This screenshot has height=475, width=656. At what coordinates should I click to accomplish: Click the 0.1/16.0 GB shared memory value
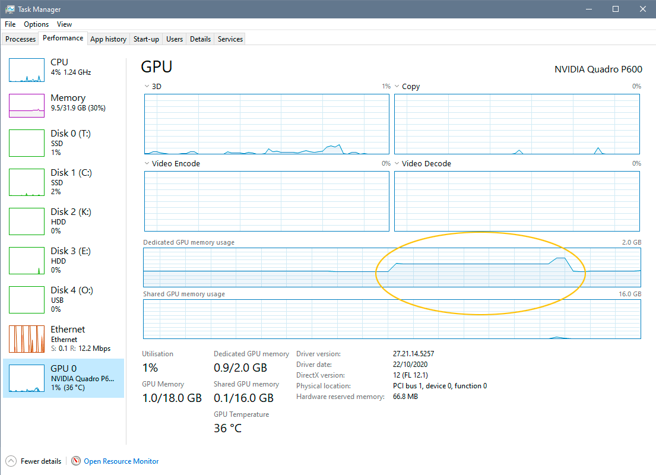click(x=243, y=398)
